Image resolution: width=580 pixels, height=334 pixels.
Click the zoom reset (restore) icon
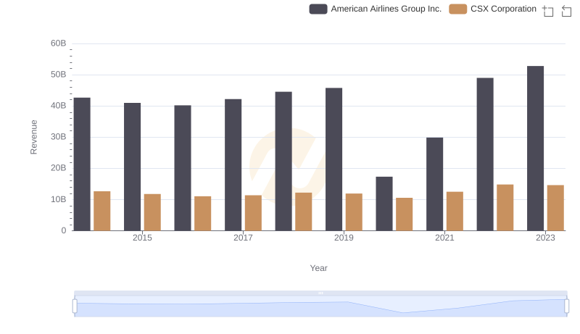[566, 11]
